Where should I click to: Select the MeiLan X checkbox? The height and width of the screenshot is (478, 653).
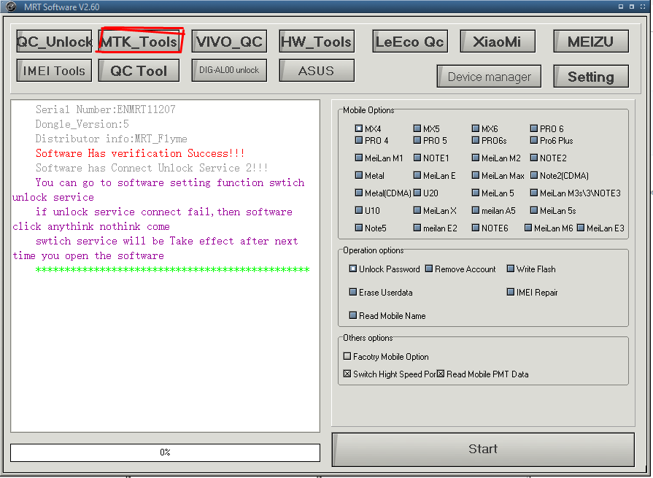pyautogui.click(x=417, y=210)
